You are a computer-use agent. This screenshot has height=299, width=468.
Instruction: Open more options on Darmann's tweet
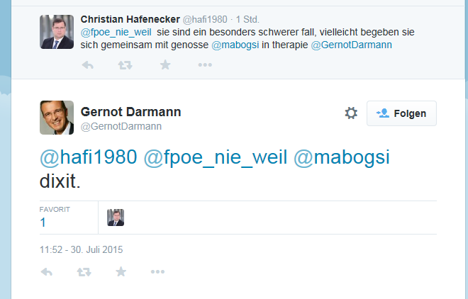(x=158, y=272)
